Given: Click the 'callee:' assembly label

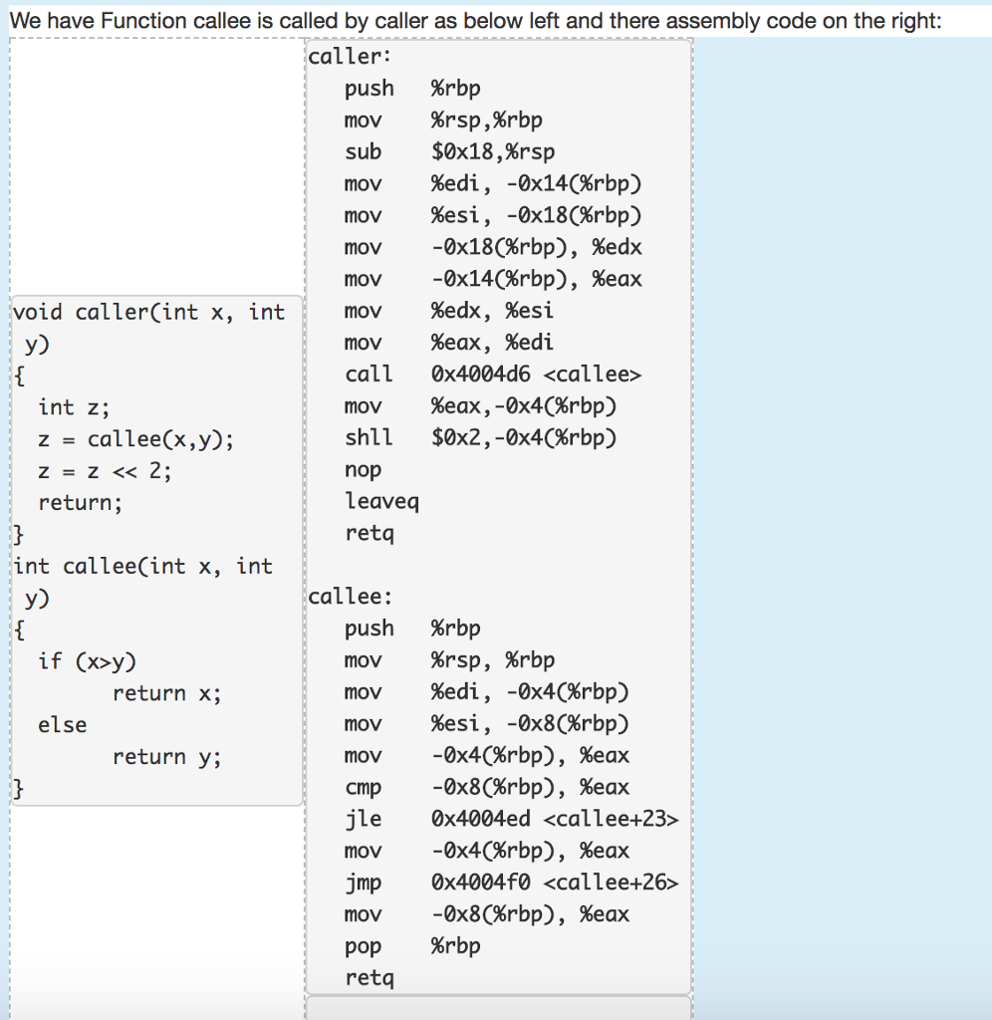Looking at the screenshot, I should point(350,597).
